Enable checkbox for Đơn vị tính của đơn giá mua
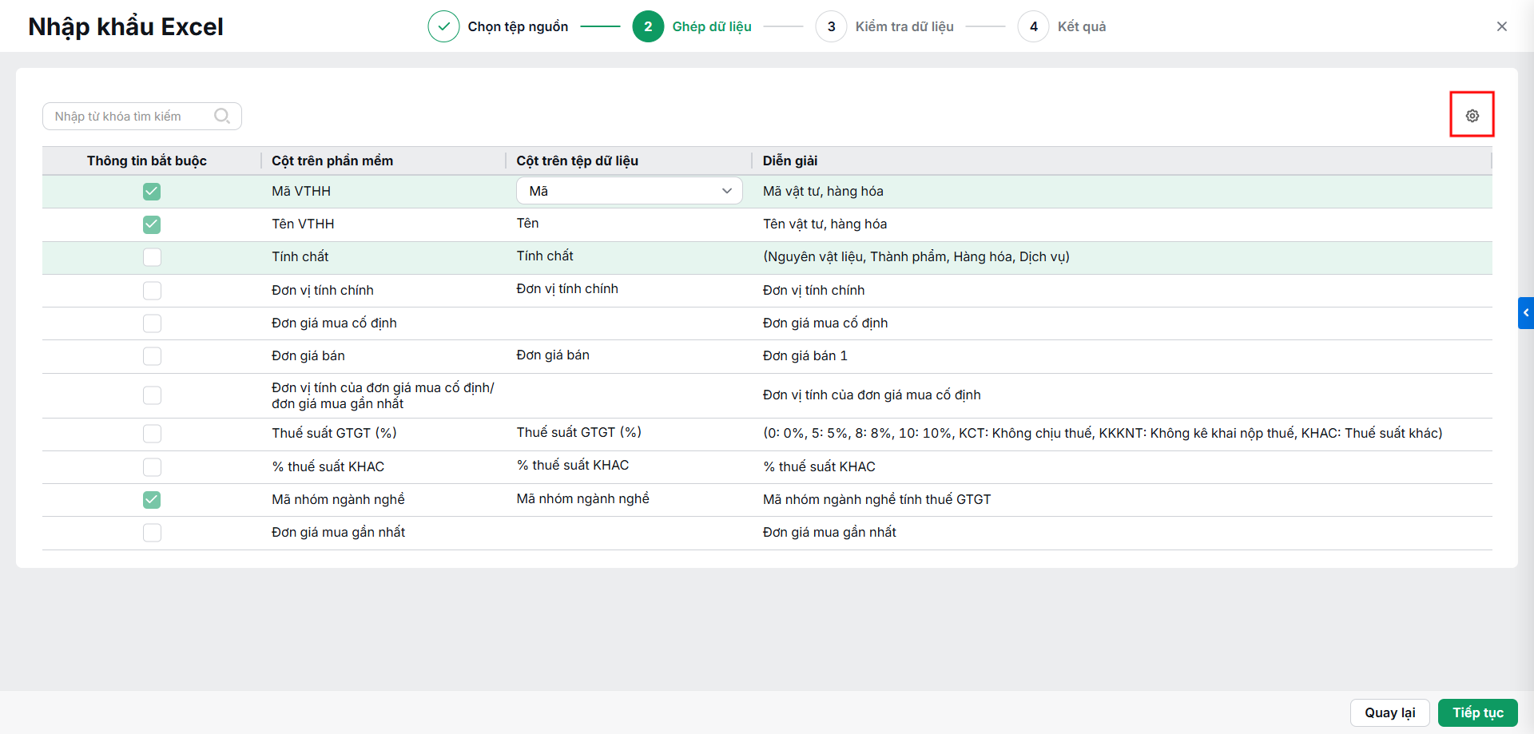 pyautogui.click(x=152, y=395)
